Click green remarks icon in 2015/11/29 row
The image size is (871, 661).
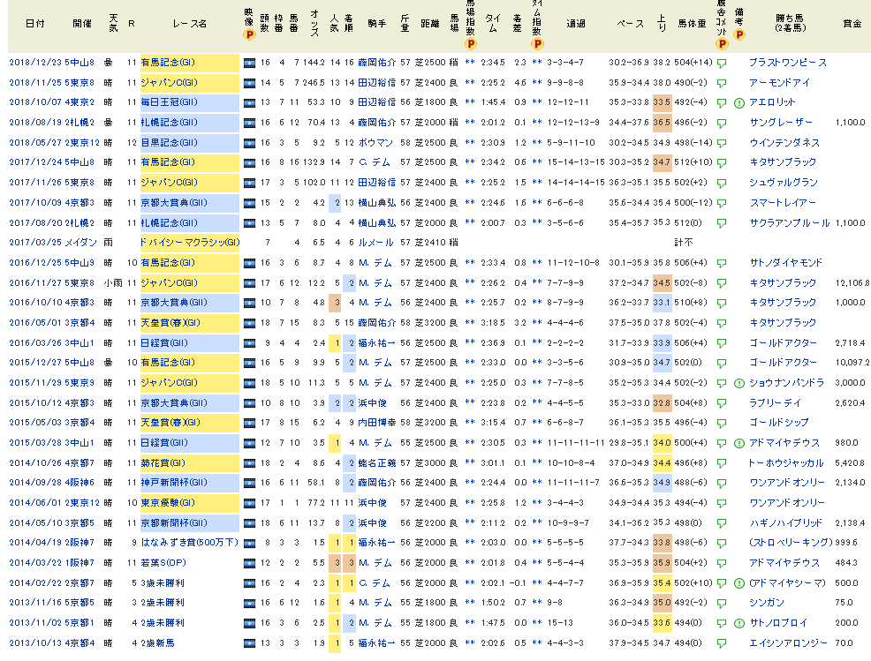tap(738, 384)
